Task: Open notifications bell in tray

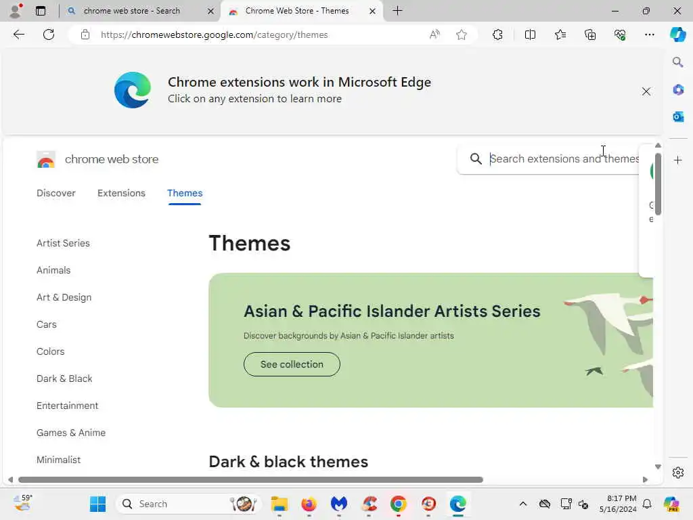Action: click(647, 504)
